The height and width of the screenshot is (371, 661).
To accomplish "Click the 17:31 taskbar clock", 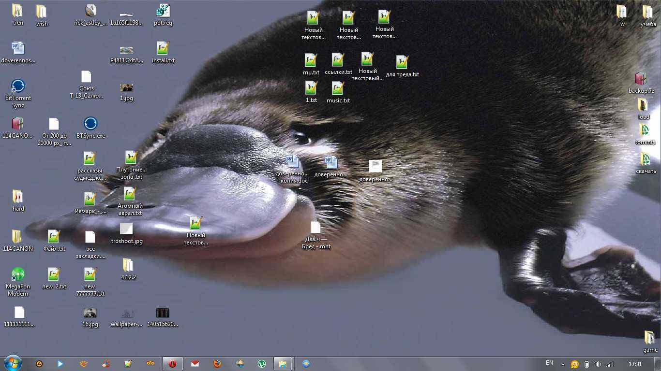I will (635, 364).
